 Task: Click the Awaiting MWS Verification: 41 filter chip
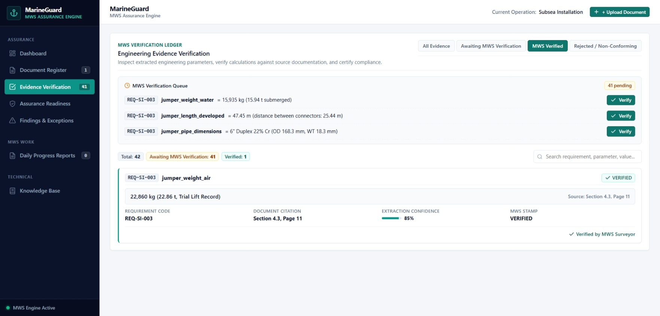[x=182, y=157]
